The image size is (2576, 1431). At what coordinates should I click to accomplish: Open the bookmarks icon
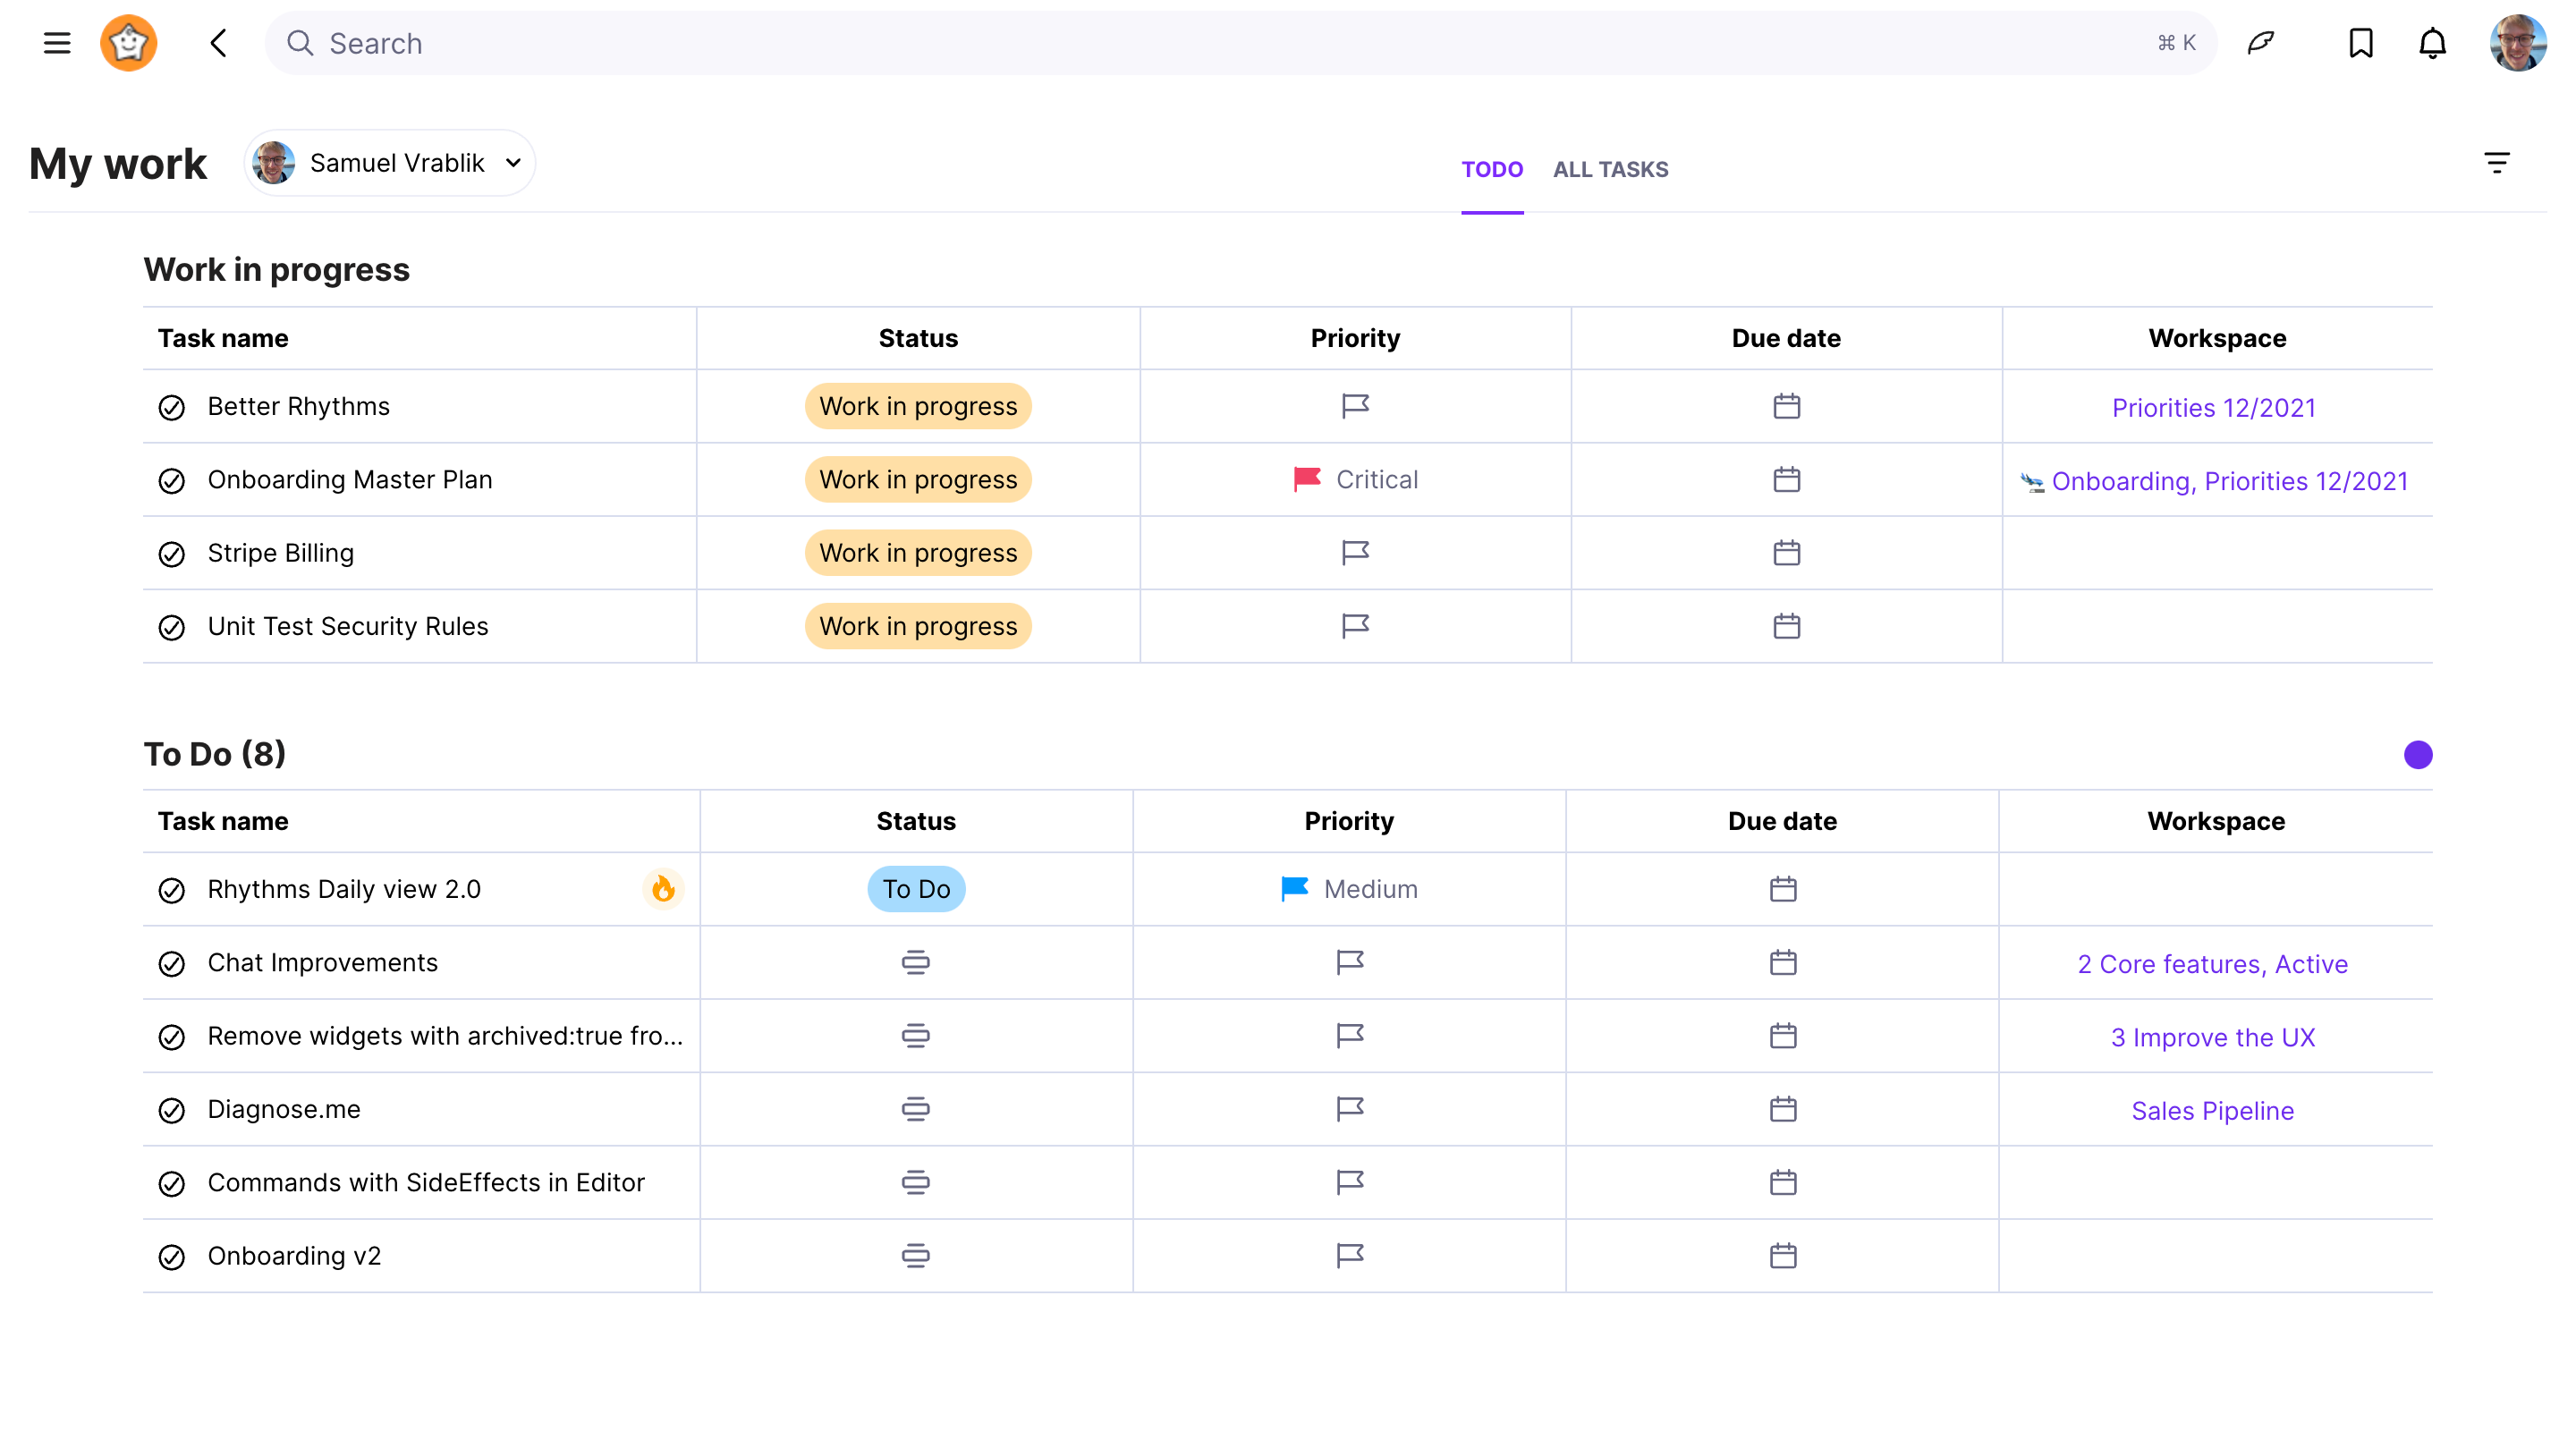2361,43
